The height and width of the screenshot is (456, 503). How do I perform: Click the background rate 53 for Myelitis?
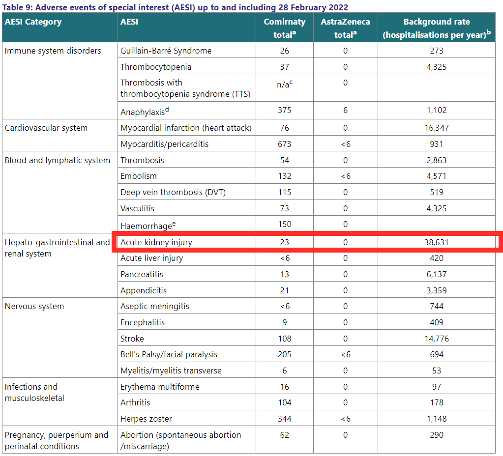pos(437,370)
